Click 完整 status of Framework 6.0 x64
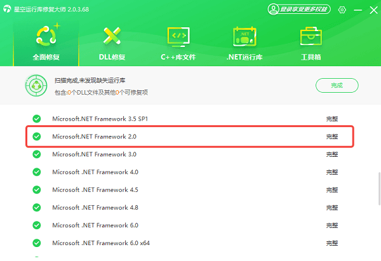Viewport: 381px width, 261px height. pyautogui.click(x=332, y=243)
